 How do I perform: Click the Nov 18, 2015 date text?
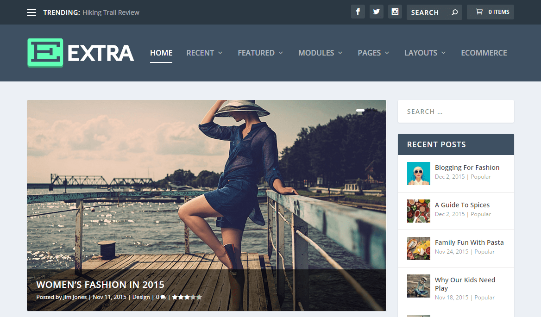452,298
